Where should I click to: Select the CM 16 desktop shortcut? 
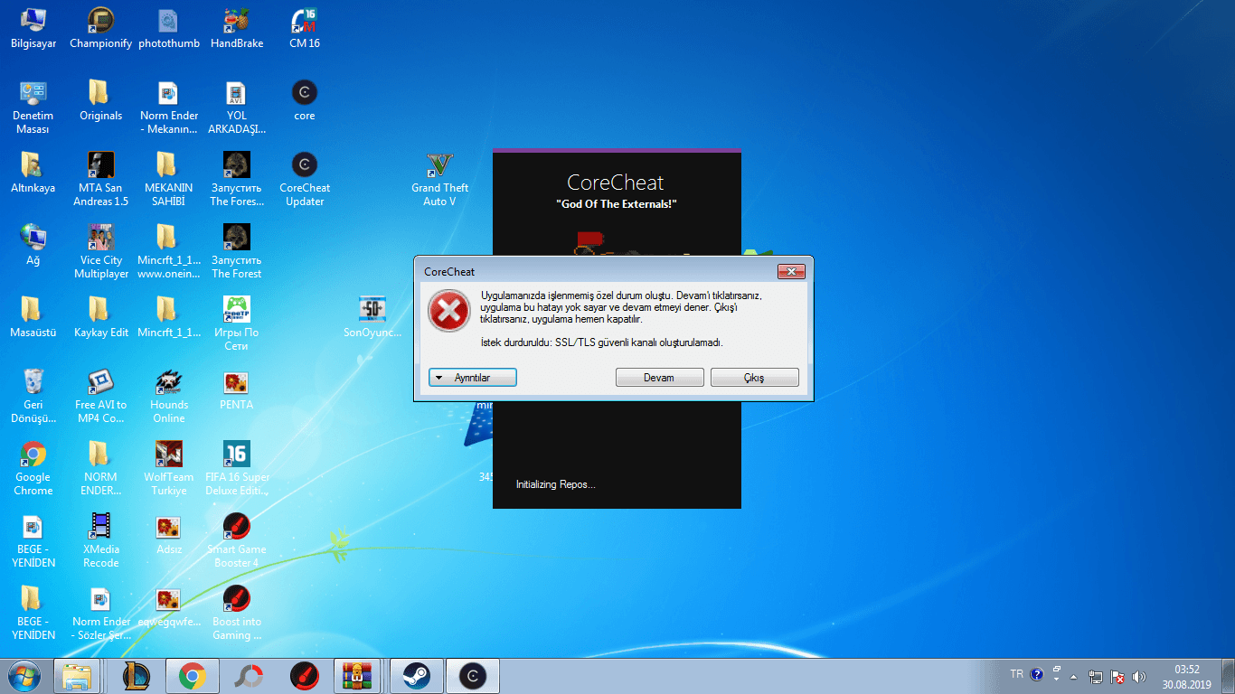coord(305,28)
